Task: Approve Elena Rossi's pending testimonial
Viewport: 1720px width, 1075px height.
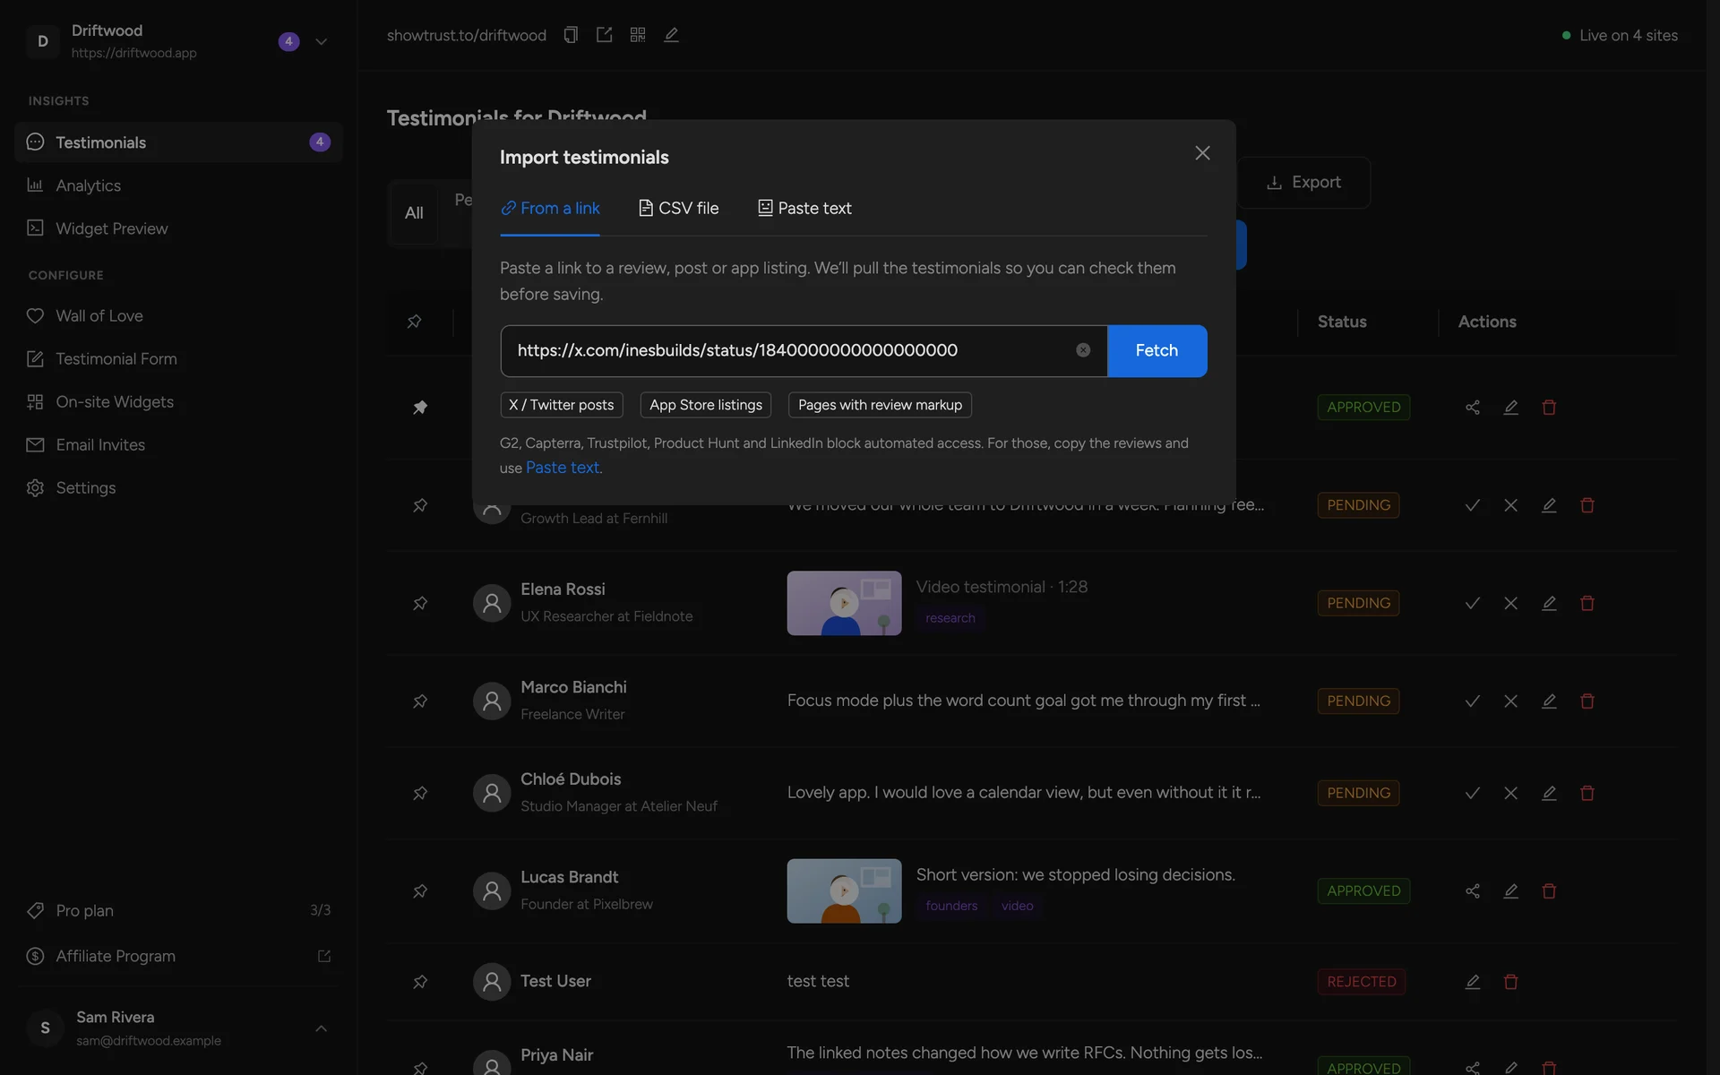Action: pyautogui.click(x=1473, y=604)
